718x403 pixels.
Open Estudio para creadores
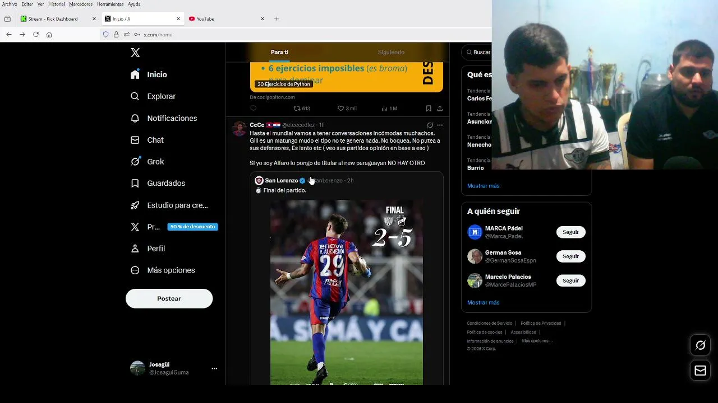pyautogui.click(x=169, y=205)
